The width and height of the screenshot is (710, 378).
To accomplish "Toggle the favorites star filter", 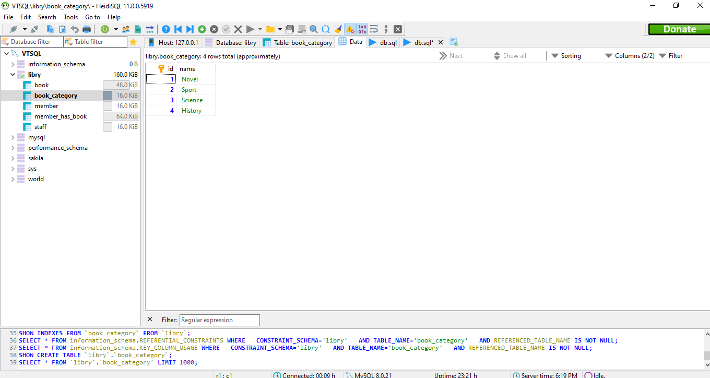I will (x=133, y=42).
